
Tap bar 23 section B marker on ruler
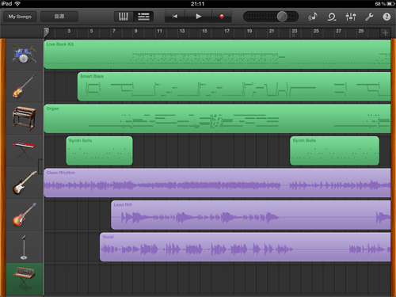coord(295,32)
